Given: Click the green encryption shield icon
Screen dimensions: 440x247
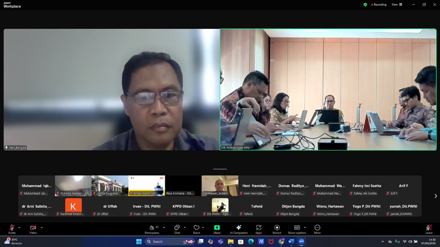Looking at the screenshot, I should [365, 5].
